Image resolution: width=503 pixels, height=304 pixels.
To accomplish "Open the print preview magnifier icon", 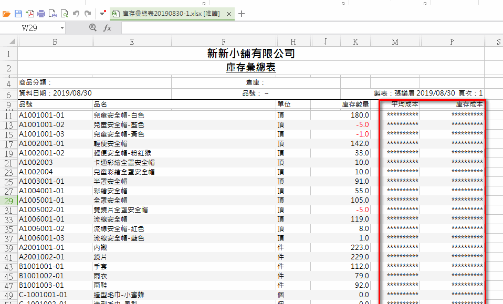I will 64,14.
